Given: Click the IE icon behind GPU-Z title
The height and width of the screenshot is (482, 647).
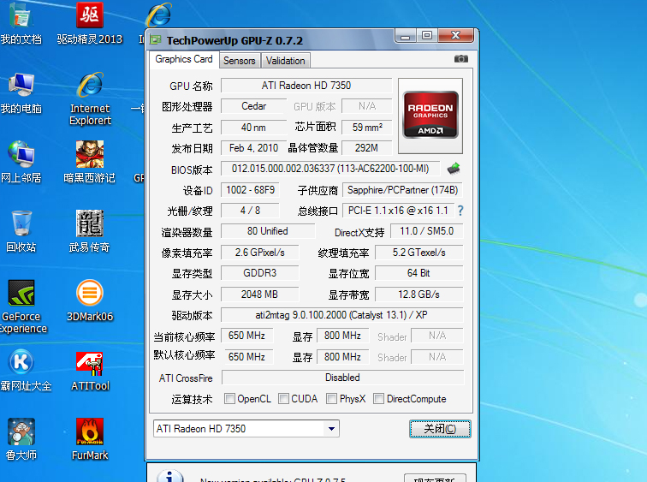Looking at the screenshot, I should [x=159, y=15].
